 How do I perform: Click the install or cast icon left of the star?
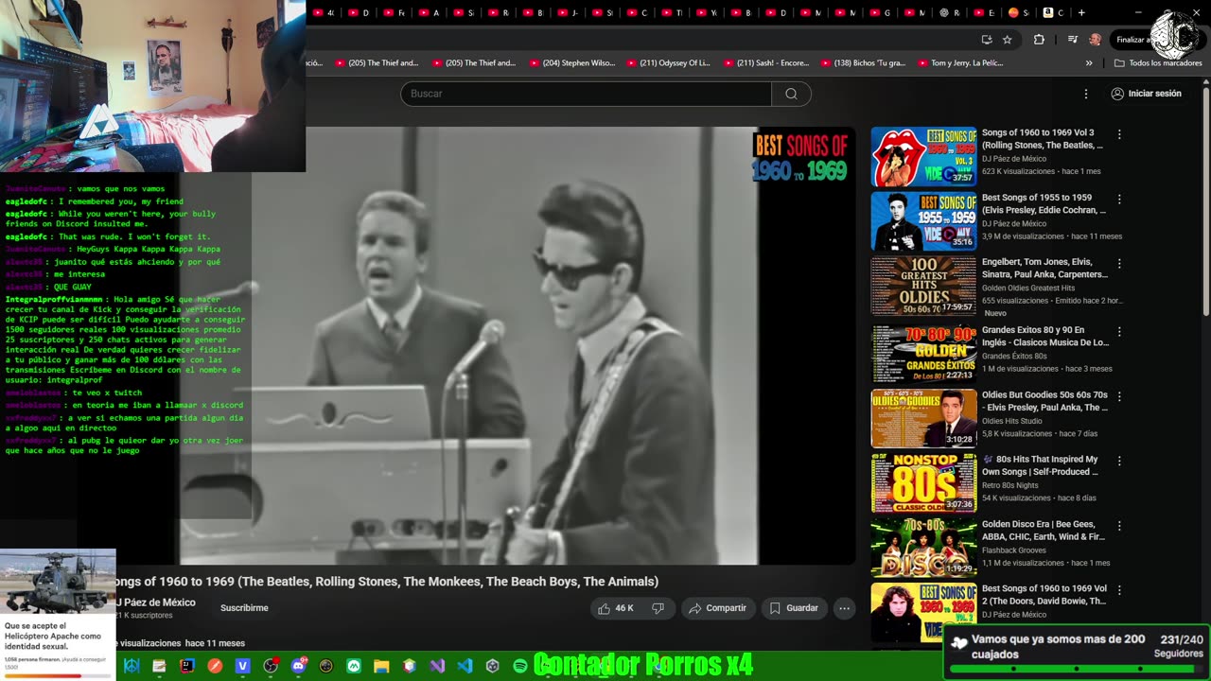click(987, 40)
